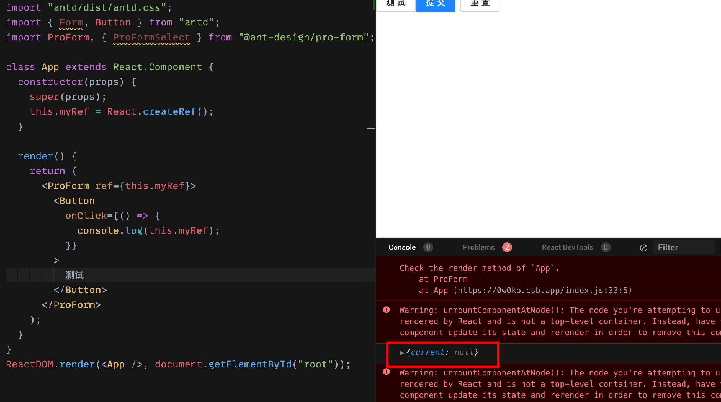Click inside the Filter input field

[x=684, y=247]
